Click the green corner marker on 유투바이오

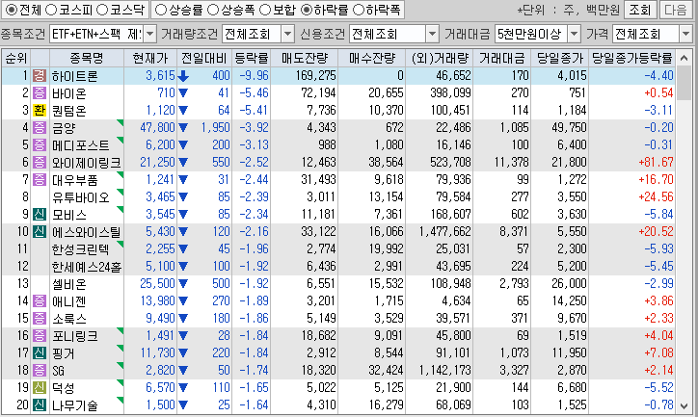(x=121, y=192)
